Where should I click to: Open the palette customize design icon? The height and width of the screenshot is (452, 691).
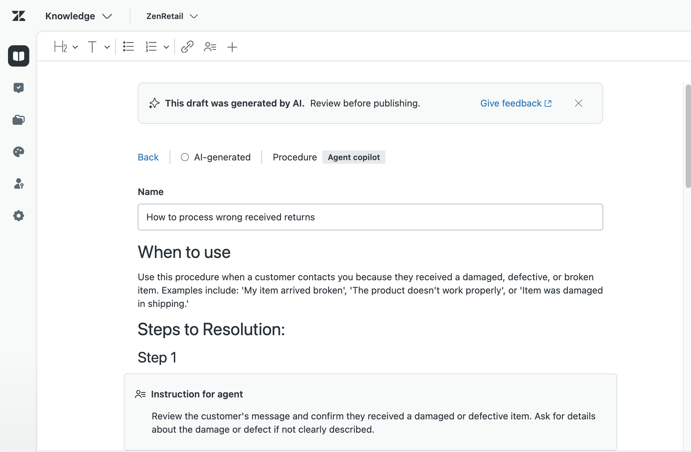(x=19, y=152)
